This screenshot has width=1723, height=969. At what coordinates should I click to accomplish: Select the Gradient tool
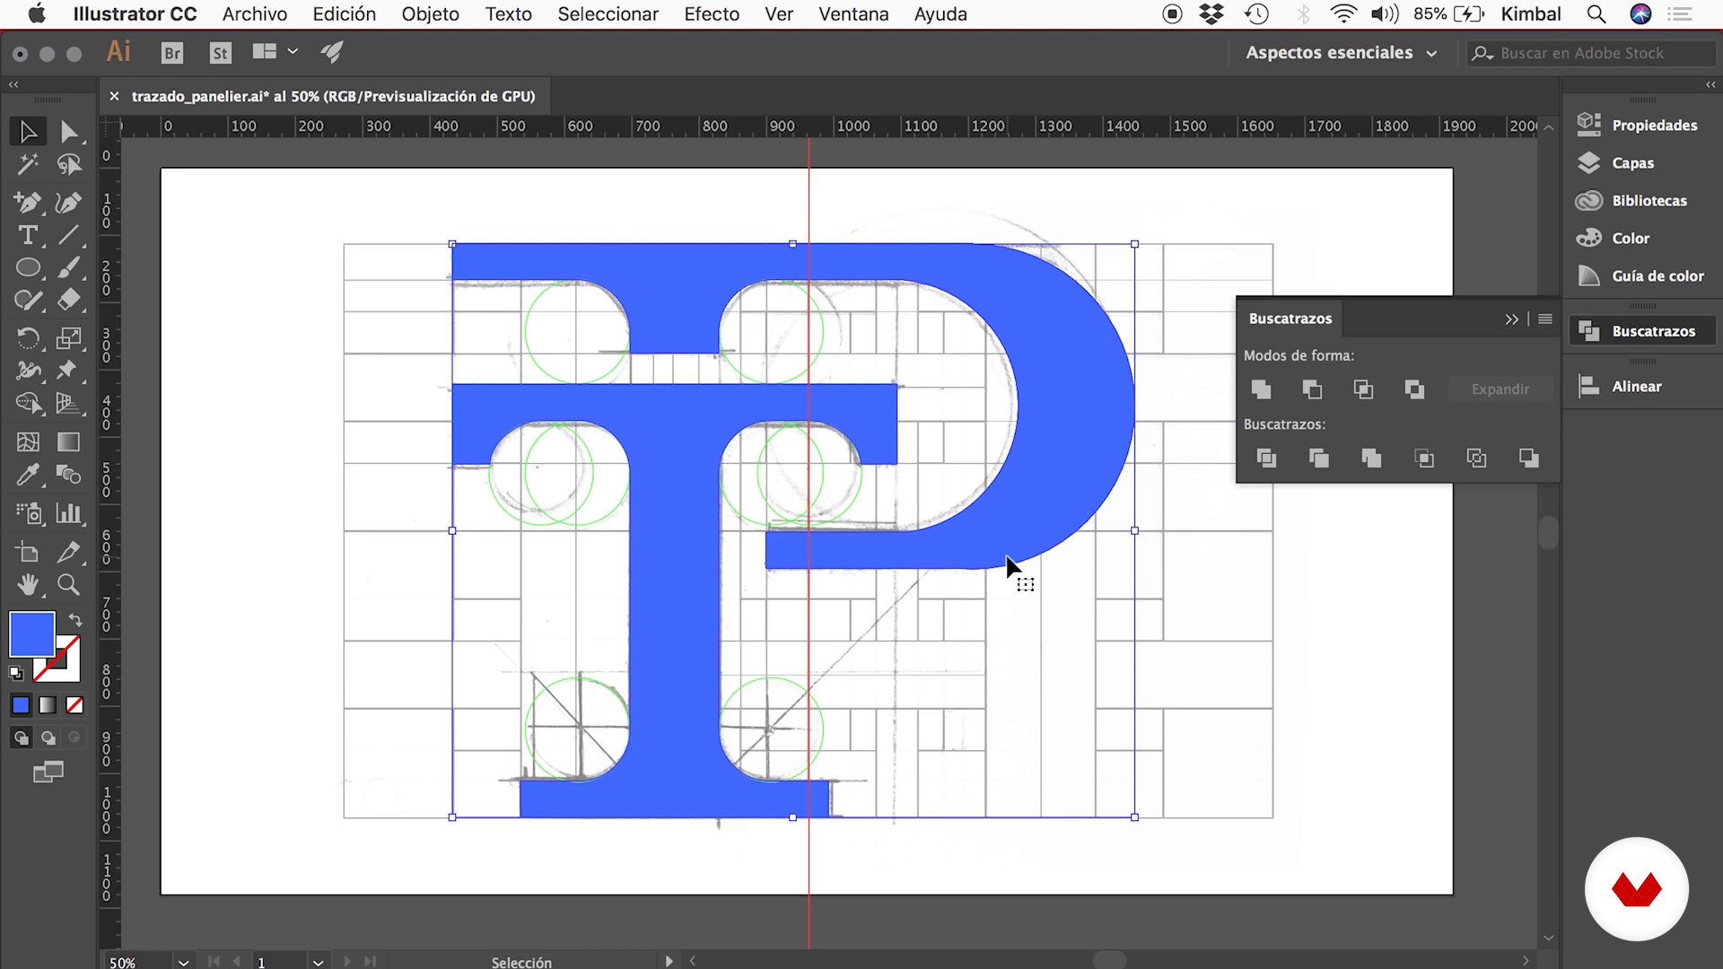69,441
